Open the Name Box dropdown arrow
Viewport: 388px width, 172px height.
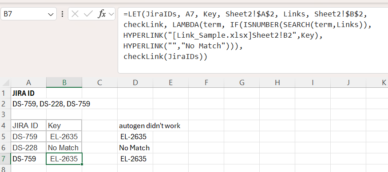51,14
